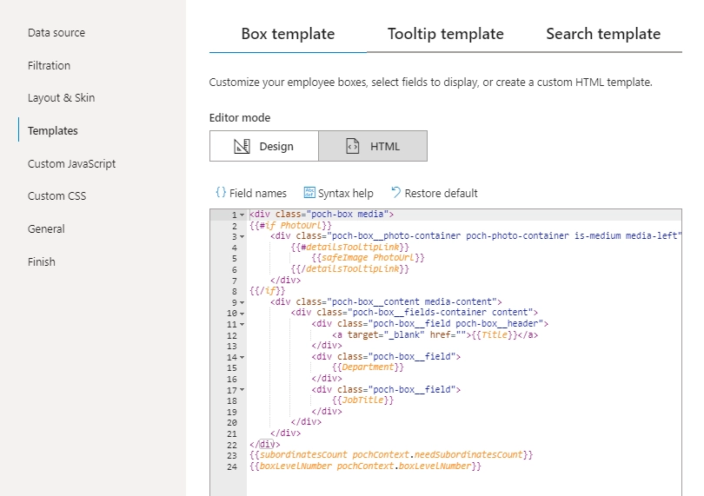
Task: Click poch-box__content div on line 9
Action: (386, 301)
